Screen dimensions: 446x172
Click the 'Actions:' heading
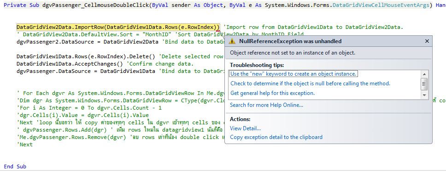coord(240,119)
